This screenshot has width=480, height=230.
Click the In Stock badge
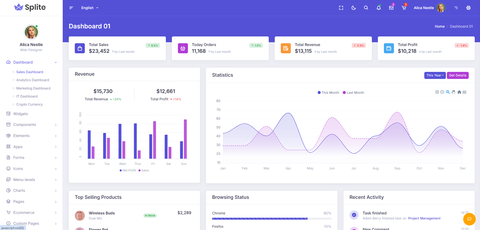150,215
